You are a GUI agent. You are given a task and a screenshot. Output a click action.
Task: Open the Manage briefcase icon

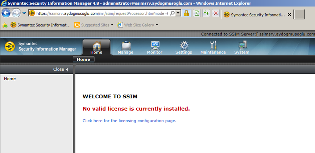tap(126, 46)
